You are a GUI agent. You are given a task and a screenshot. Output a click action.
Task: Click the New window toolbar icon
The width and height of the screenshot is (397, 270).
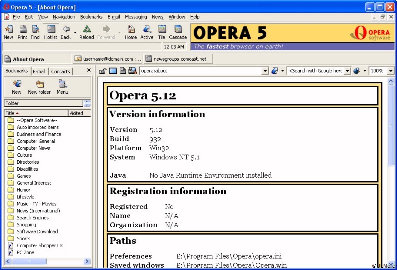pos(9,32)
